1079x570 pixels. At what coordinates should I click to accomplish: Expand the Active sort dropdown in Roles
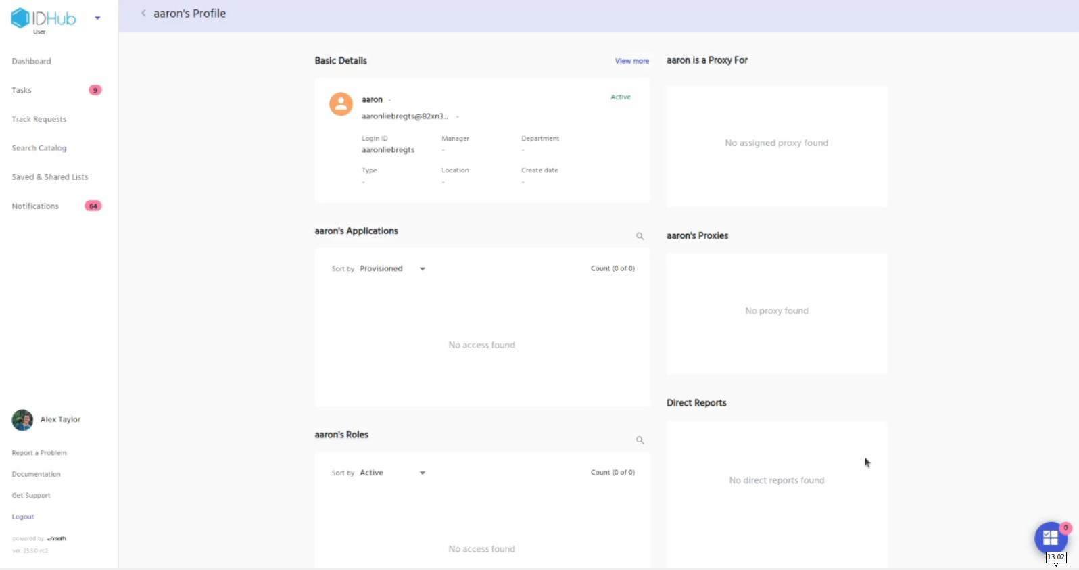[x=422, y=473]
